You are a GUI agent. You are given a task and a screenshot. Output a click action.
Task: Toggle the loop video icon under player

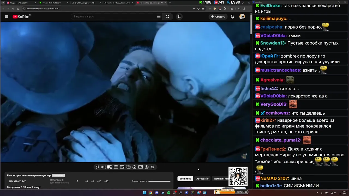click(x=98, y=167)
